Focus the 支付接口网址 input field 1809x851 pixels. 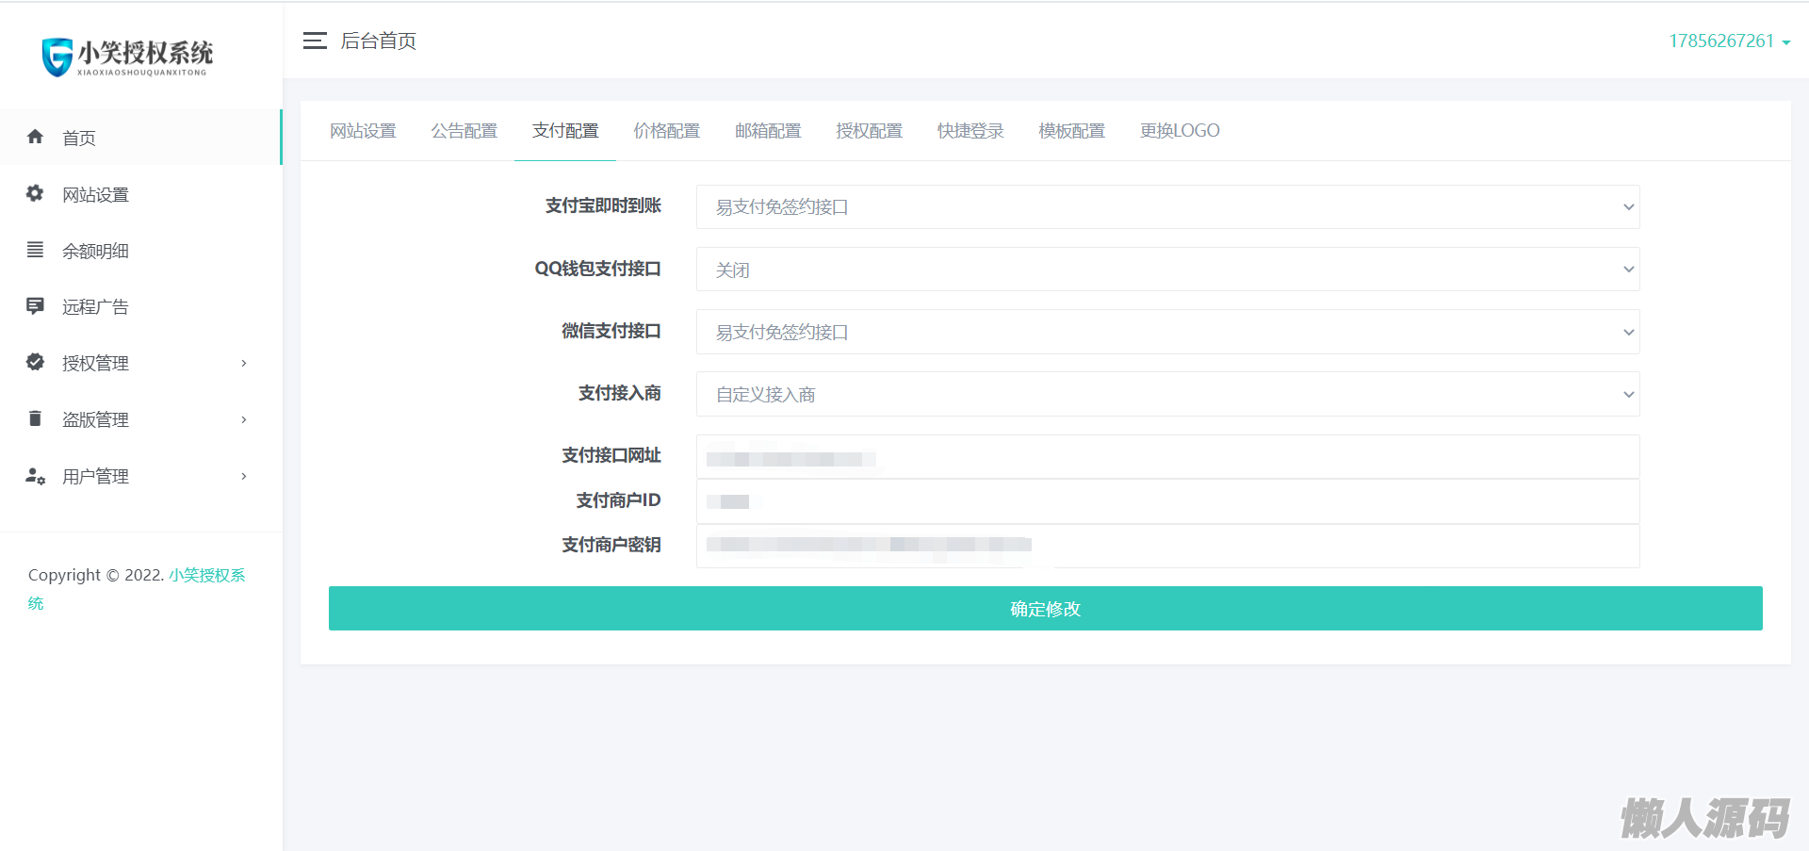[x=1167, y=457]
